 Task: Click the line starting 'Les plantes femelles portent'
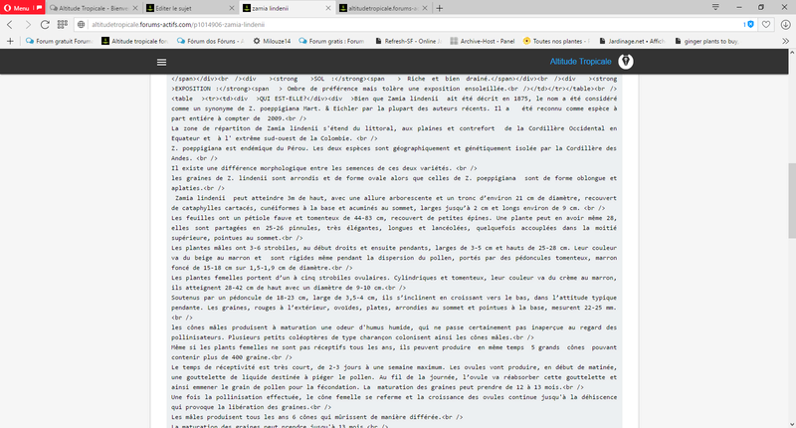click(x=394, y=278)
